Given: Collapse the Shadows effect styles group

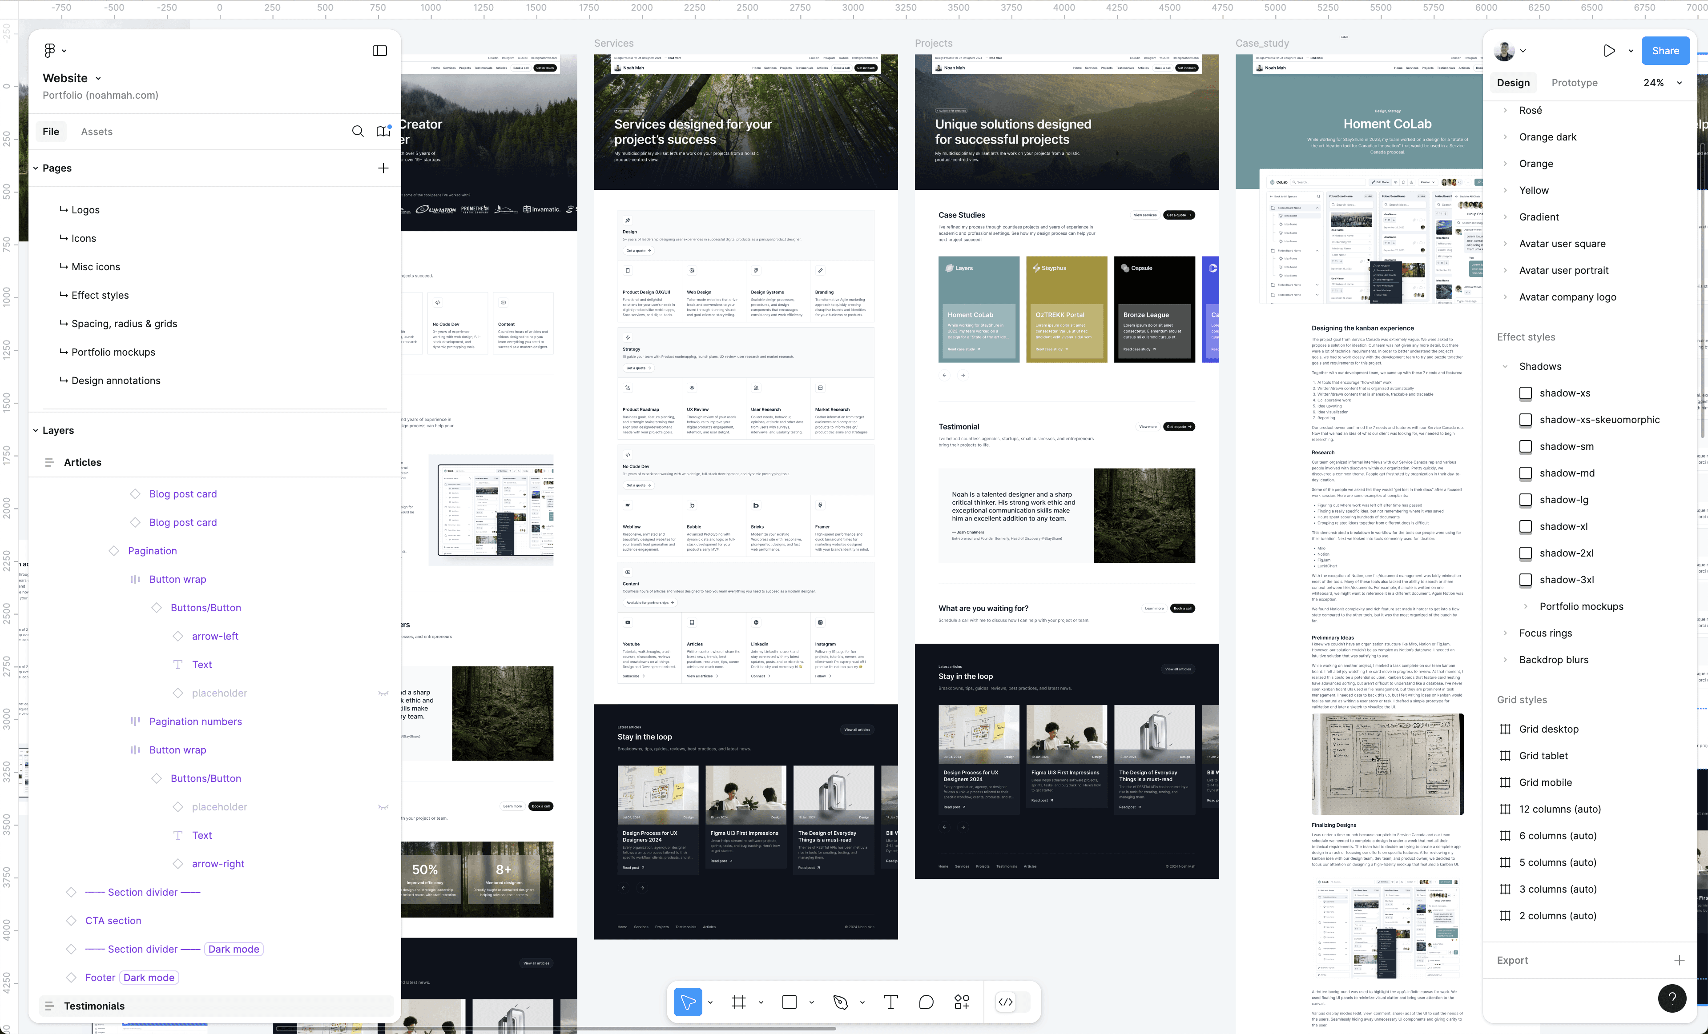Looking at the screenshot, I should click(1505, 366).
